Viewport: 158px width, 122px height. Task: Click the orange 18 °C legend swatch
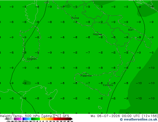click(51, 119)
